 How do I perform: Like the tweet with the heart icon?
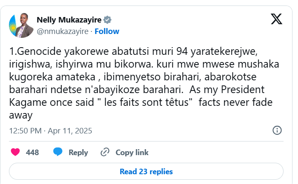(x=15, y=152)
